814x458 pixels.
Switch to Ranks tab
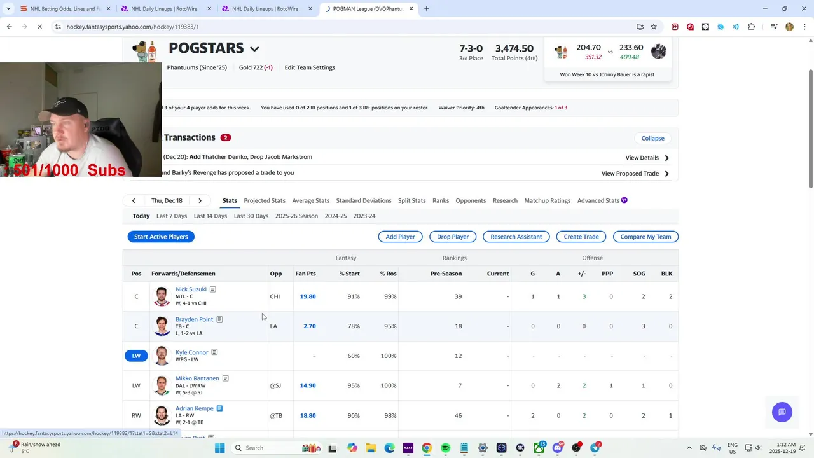tap(441, 200)
